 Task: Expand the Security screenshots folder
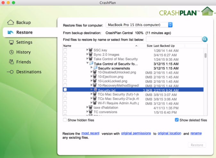point(91,67)
